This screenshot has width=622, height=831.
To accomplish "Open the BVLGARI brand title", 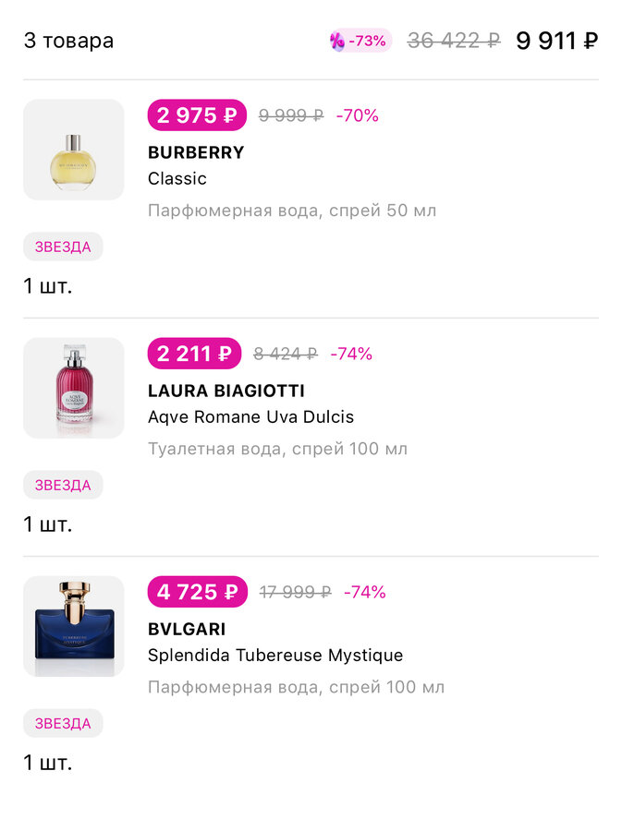I will click(x=187, y=629).
